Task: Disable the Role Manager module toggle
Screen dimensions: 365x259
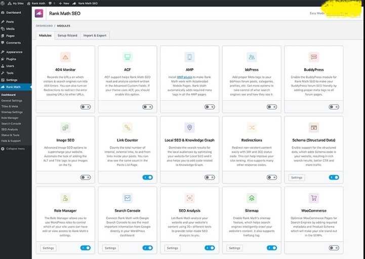Action: pyautogui.click(x=86, y=248)
